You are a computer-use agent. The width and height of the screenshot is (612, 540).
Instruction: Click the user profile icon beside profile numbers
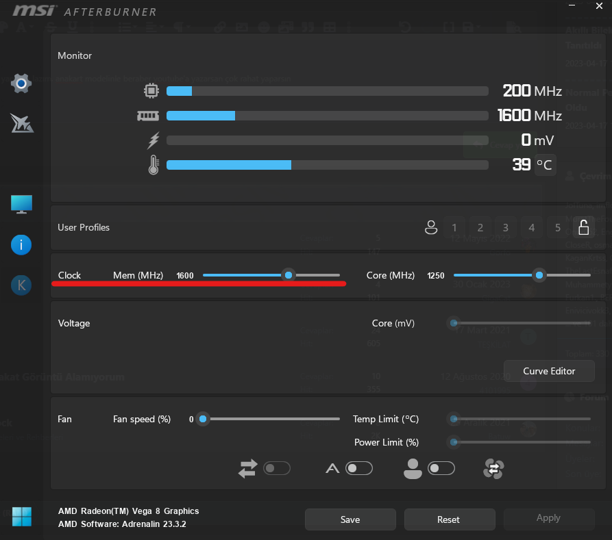click(x=431, y=228)
